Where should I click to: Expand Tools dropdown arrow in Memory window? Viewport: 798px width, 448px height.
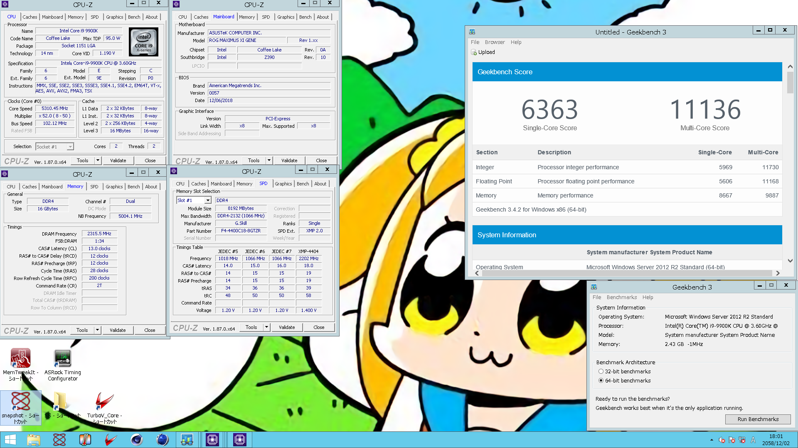click(97, 330)
